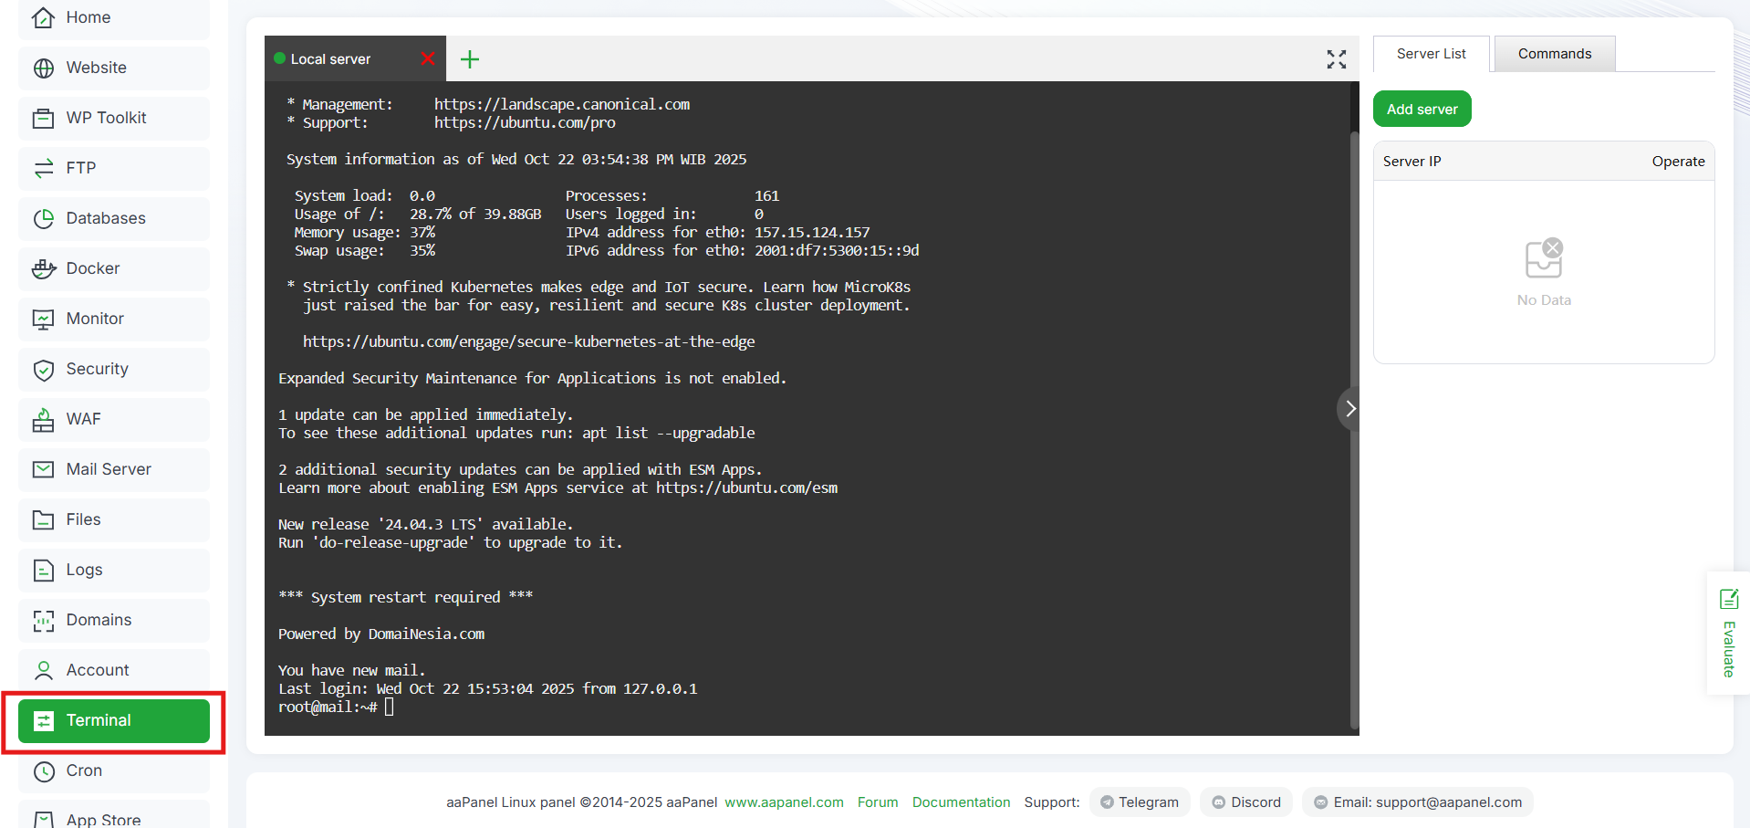Click the Evaluate feedback icon
The height and width of the screenshot is (828, 1750).
tap(1729, 599)
